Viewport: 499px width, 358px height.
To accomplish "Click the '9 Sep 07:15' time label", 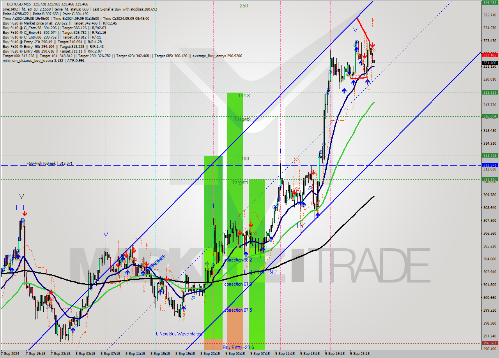I will (x=260, y=354).
